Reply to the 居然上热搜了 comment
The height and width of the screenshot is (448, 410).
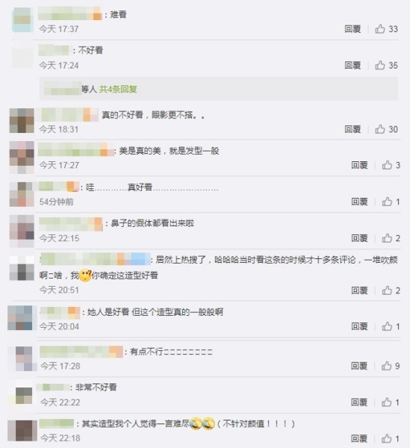click(359, 290)
